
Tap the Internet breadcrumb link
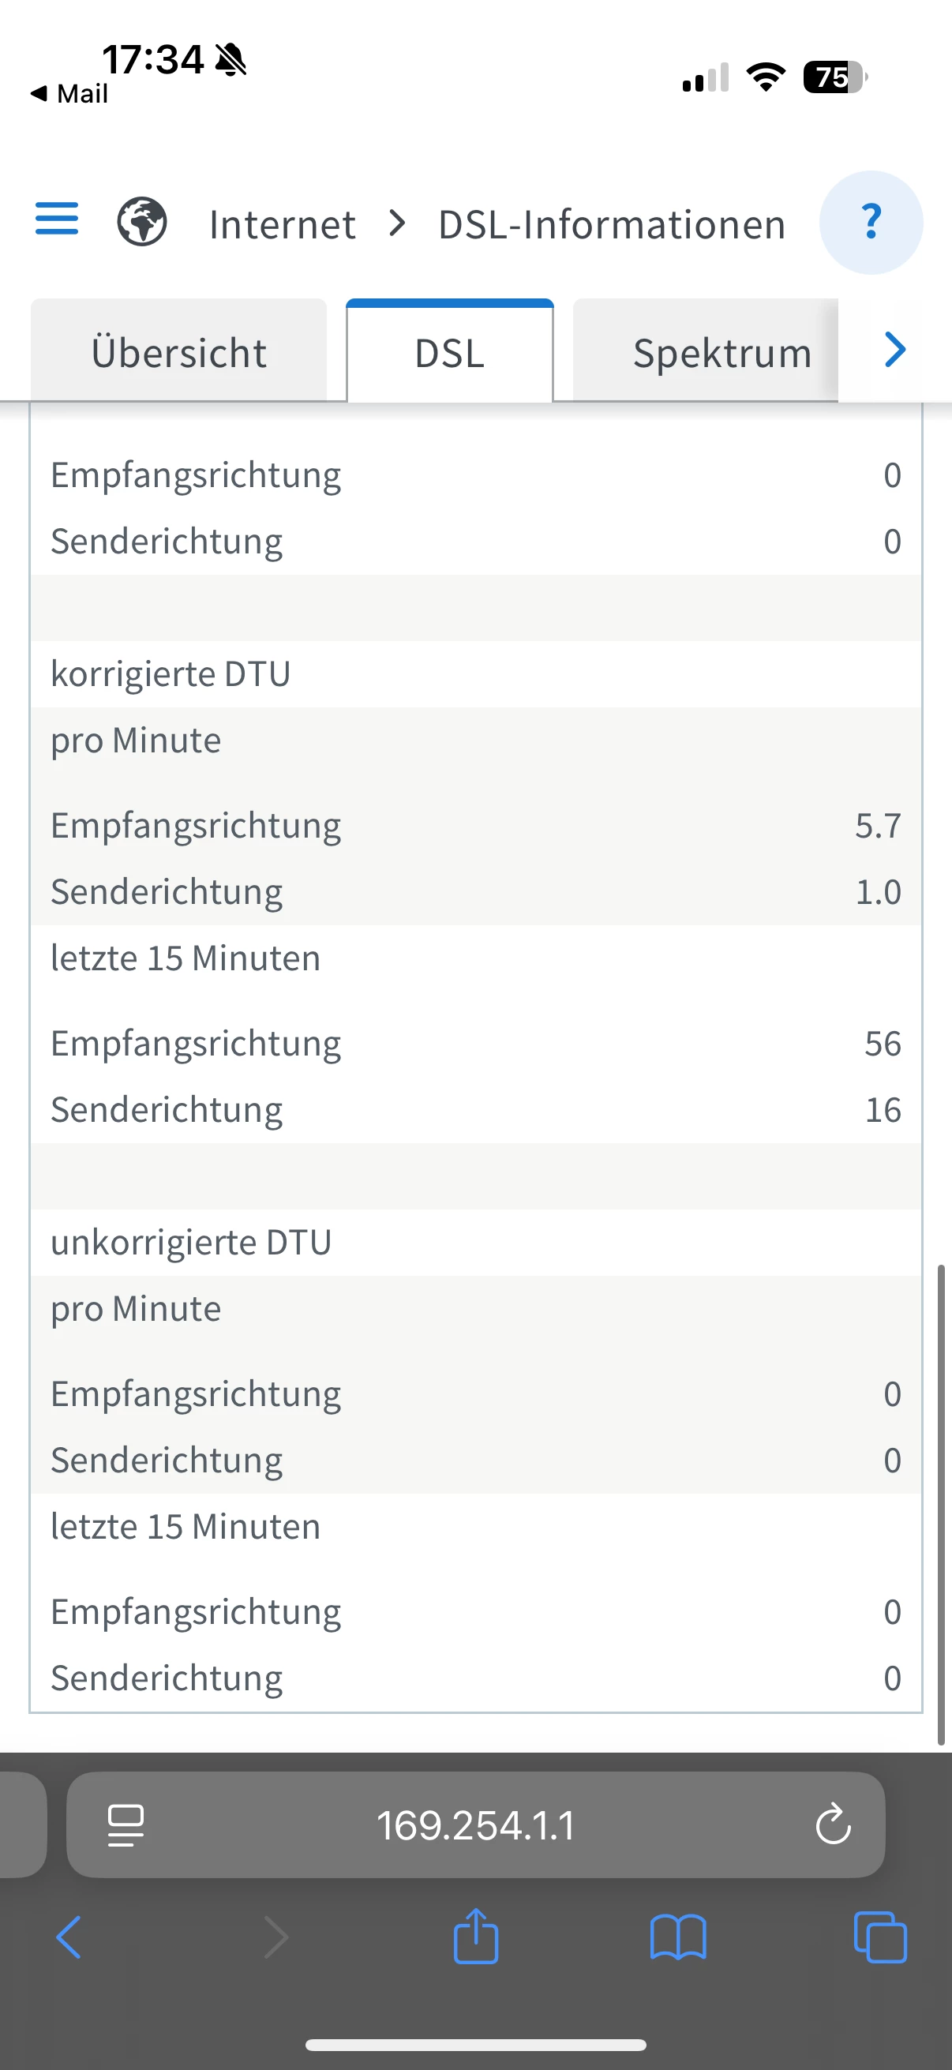(282, 223)
